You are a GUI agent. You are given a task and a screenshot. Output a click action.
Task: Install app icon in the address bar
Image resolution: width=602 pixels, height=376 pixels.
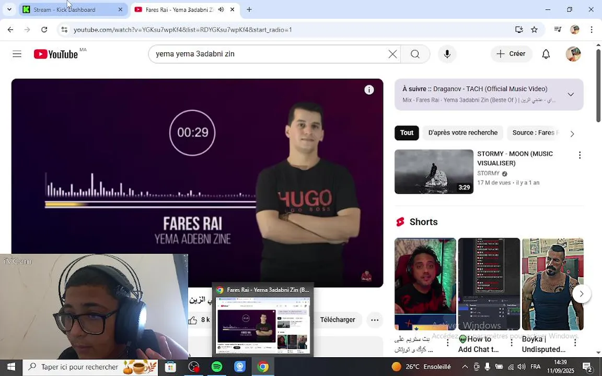519,30
